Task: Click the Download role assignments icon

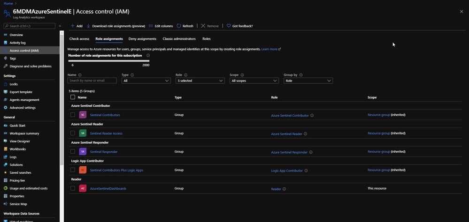Action: [89, 26]
